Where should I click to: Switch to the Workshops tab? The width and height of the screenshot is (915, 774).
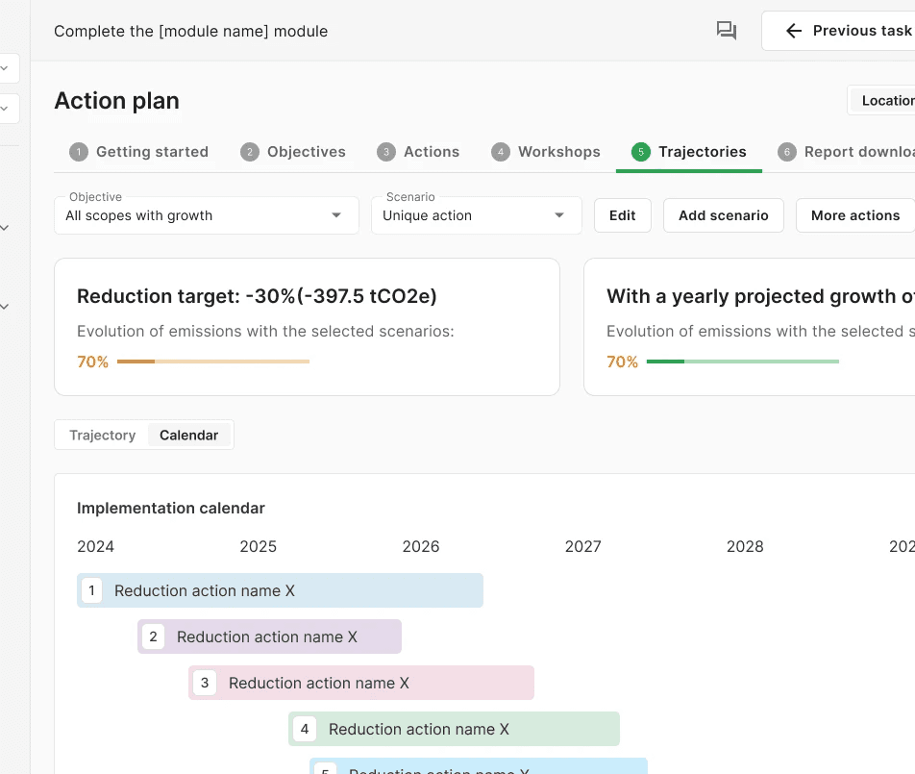pyautogui.click(x=558, y=152)
